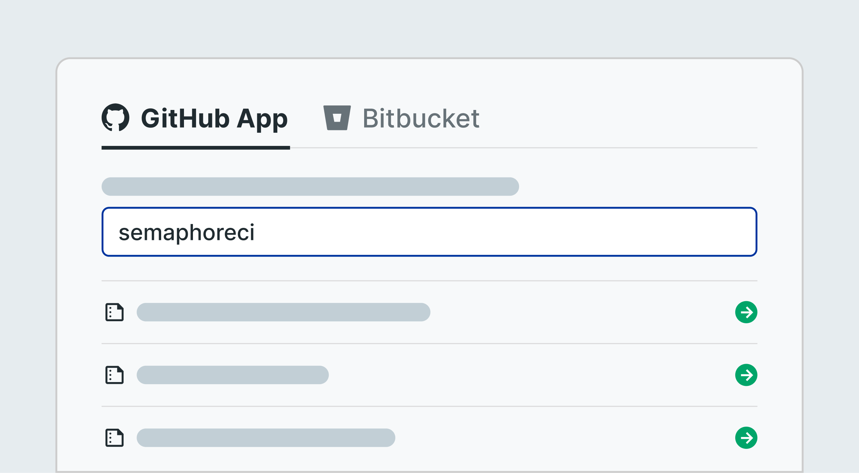Click the third repository file icon
The width and height of the screenshot is (859, 473).
coord(114,438)
